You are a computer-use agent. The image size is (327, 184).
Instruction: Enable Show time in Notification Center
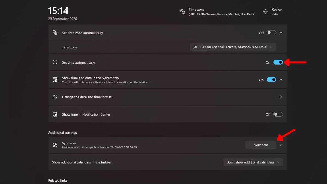(x=278, y=114)
